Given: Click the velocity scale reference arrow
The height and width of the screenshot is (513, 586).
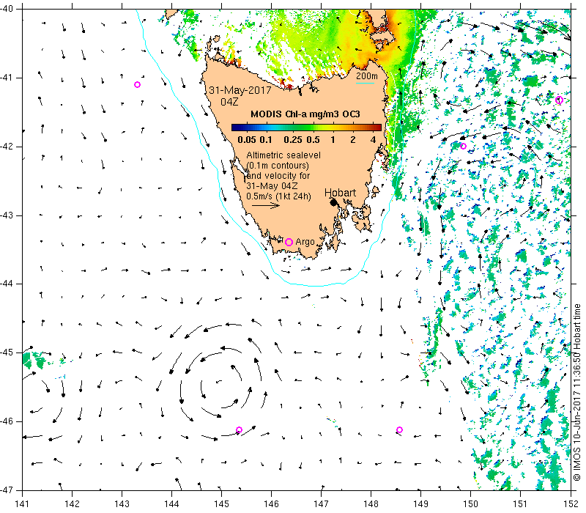Looking at the screenshot, I should [266, 205].
